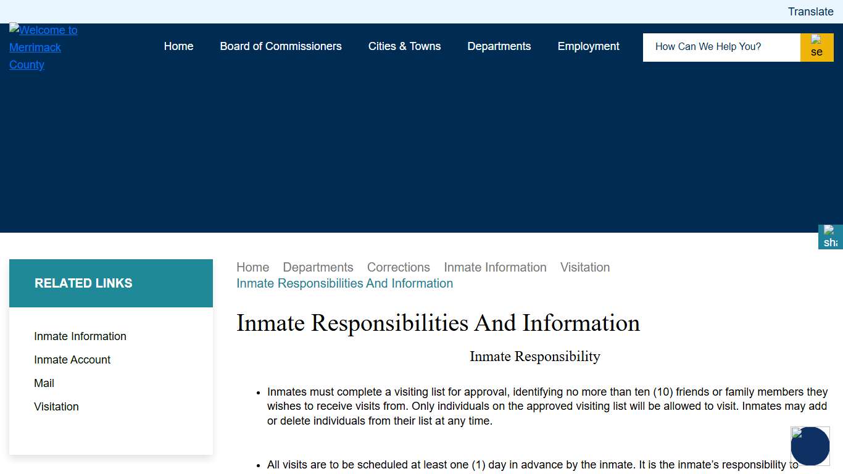Navigate to Departments breadcrumb
This screenshot has width=843, height=474.
(x=318, y=267)
